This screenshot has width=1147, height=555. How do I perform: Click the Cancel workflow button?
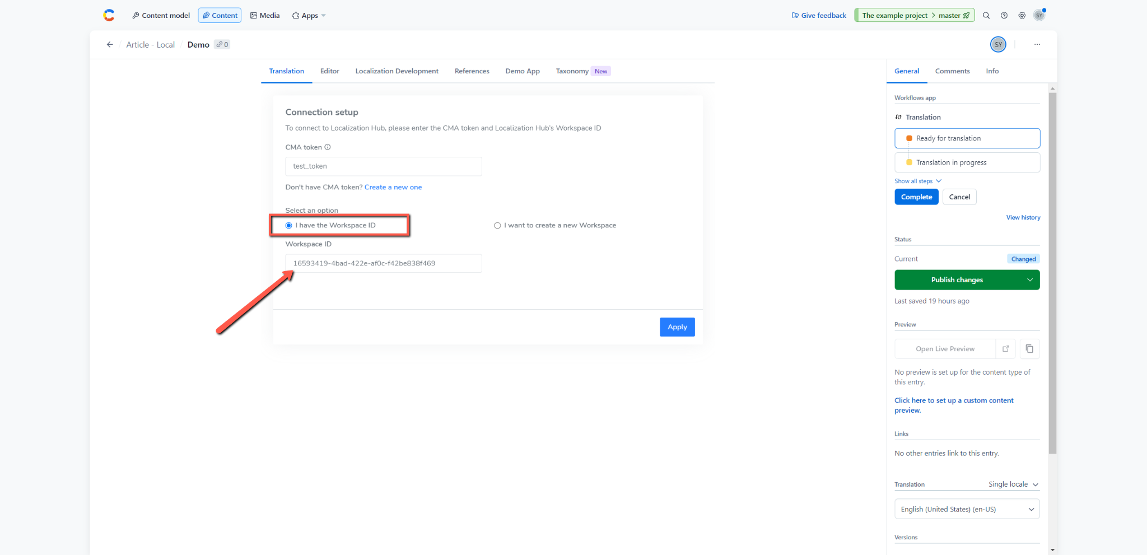(959, 197)
